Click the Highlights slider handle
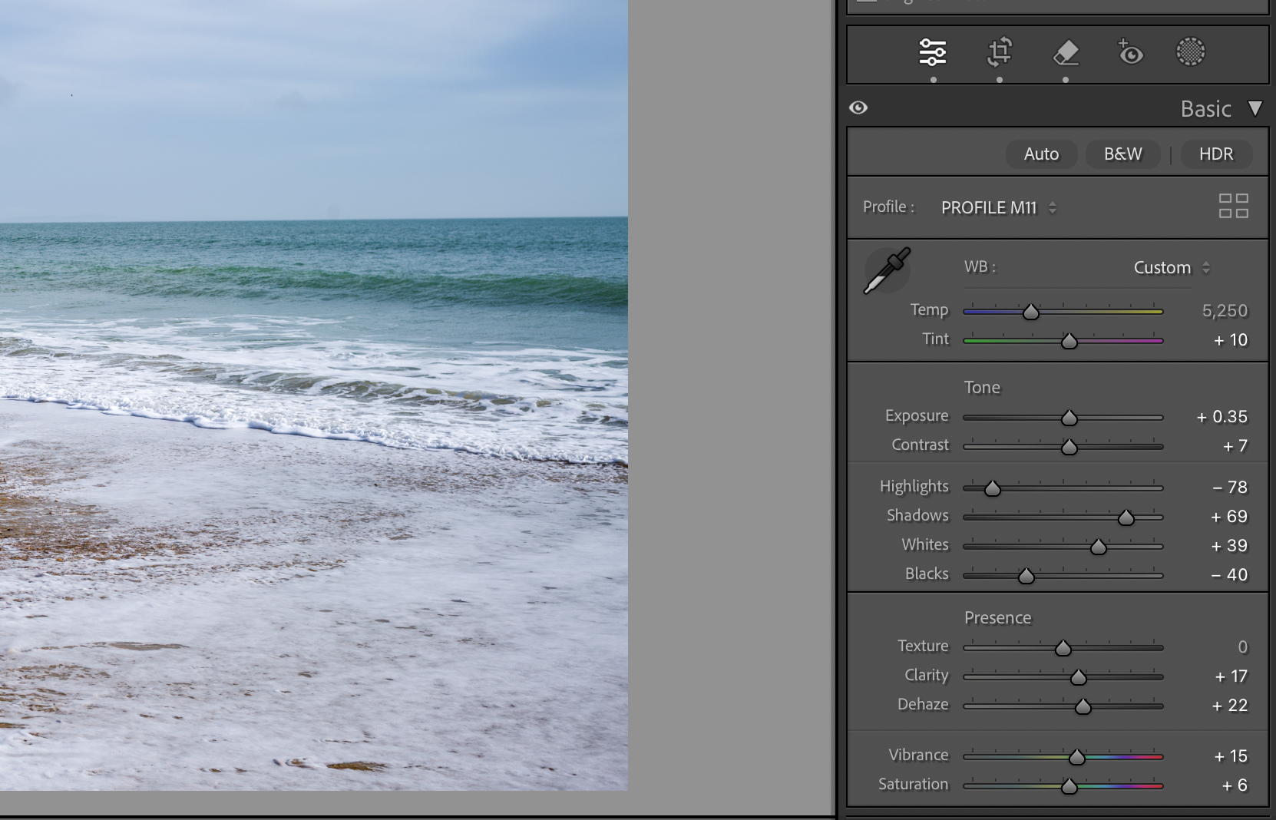The height and width of the screenshot is (820, 1276). click(x=992, y=488)
